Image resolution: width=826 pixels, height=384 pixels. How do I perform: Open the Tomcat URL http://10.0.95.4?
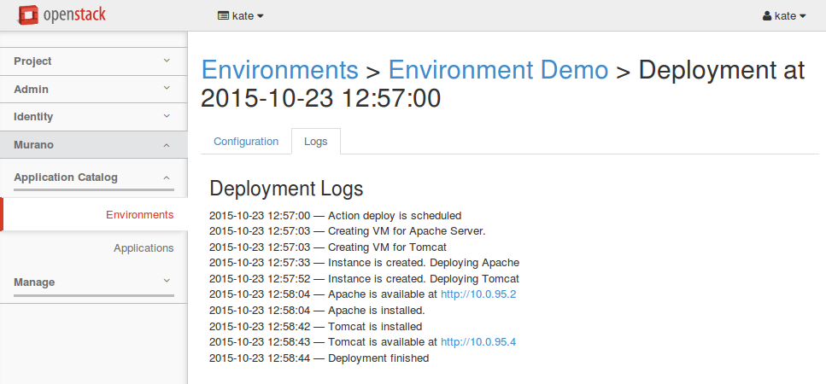click(x=477, y=342)
